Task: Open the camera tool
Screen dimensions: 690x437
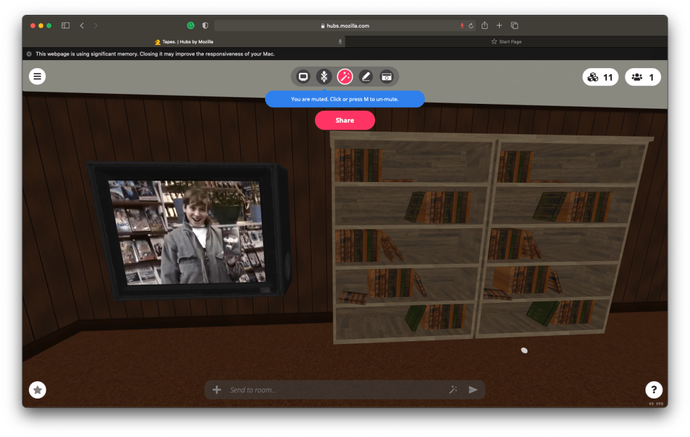Action: (386, 77)
